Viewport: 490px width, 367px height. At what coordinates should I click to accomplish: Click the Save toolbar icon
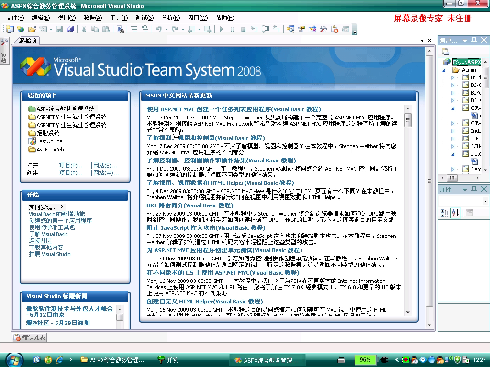59,29
